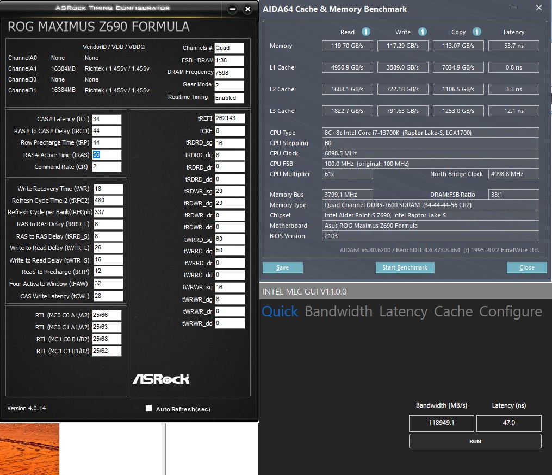Screen dimensions: 552x475
Task: Click the Save button in AIDA64
Action: pyautogui.click(x=282, y=267)
